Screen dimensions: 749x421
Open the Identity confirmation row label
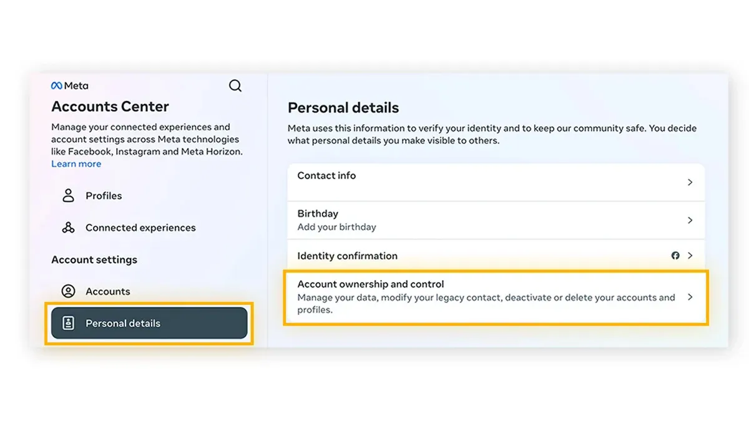[x=347, y=256]
